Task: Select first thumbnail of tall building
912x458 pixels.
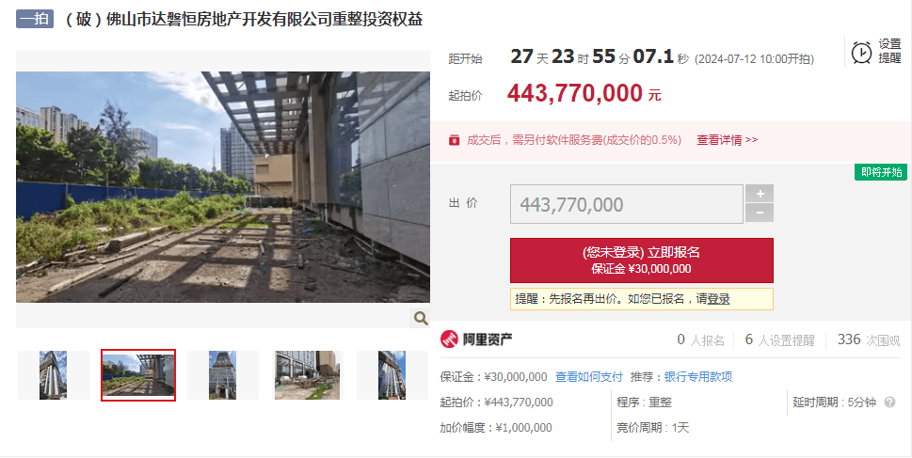Action: click(53, 375)
